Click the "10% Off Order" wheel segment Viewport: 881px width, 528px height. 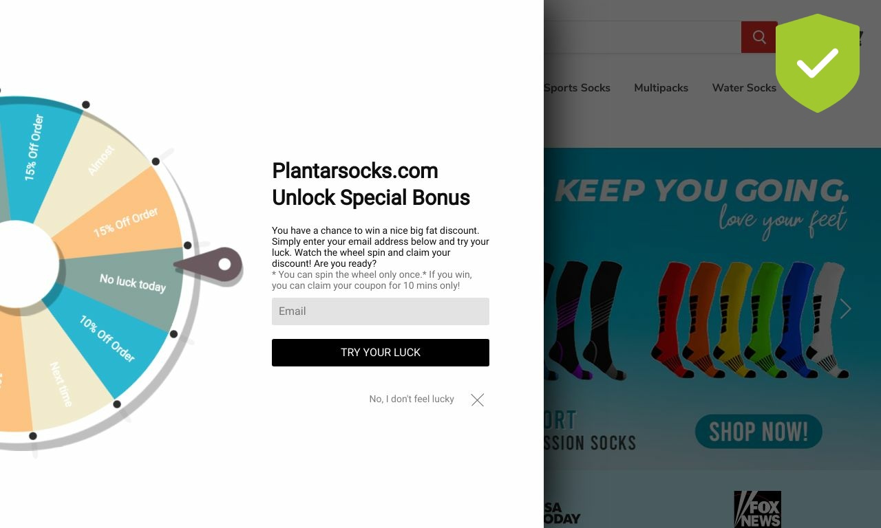pos(107,338)
